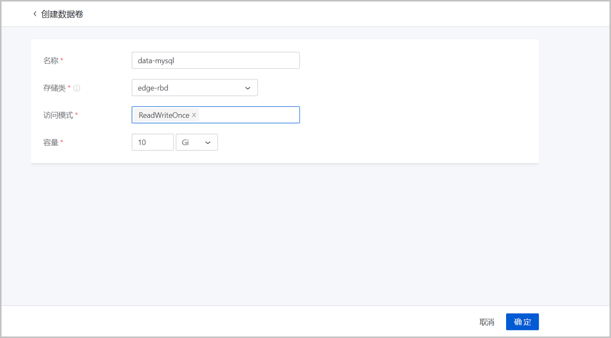Click the dropdown arrow beside Gi

click(208, 142)
